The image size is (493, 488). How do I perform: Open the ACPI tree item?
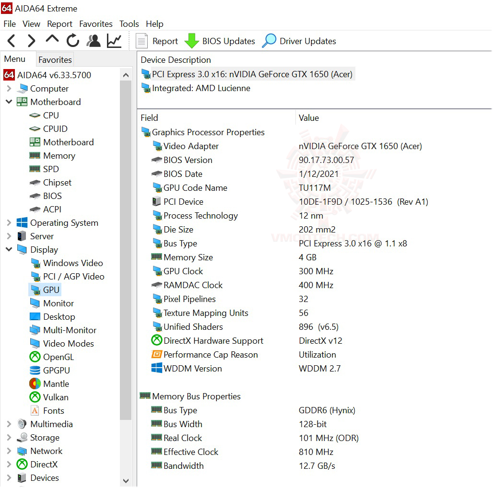coord(52,209)
